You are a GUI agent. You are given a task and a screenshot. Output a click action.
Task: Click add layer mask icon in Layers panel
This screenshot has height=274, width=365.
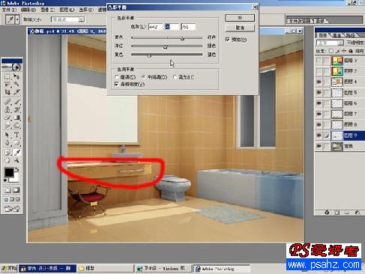tap(337, 213)
